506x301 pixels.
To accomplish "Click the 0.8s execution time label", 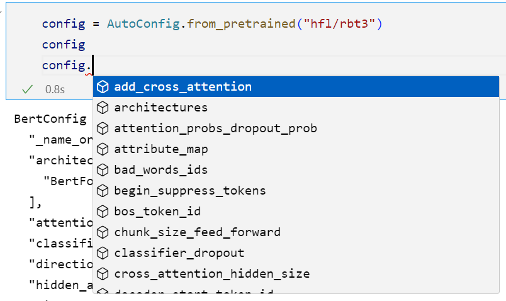I will (x=55, y=89).
